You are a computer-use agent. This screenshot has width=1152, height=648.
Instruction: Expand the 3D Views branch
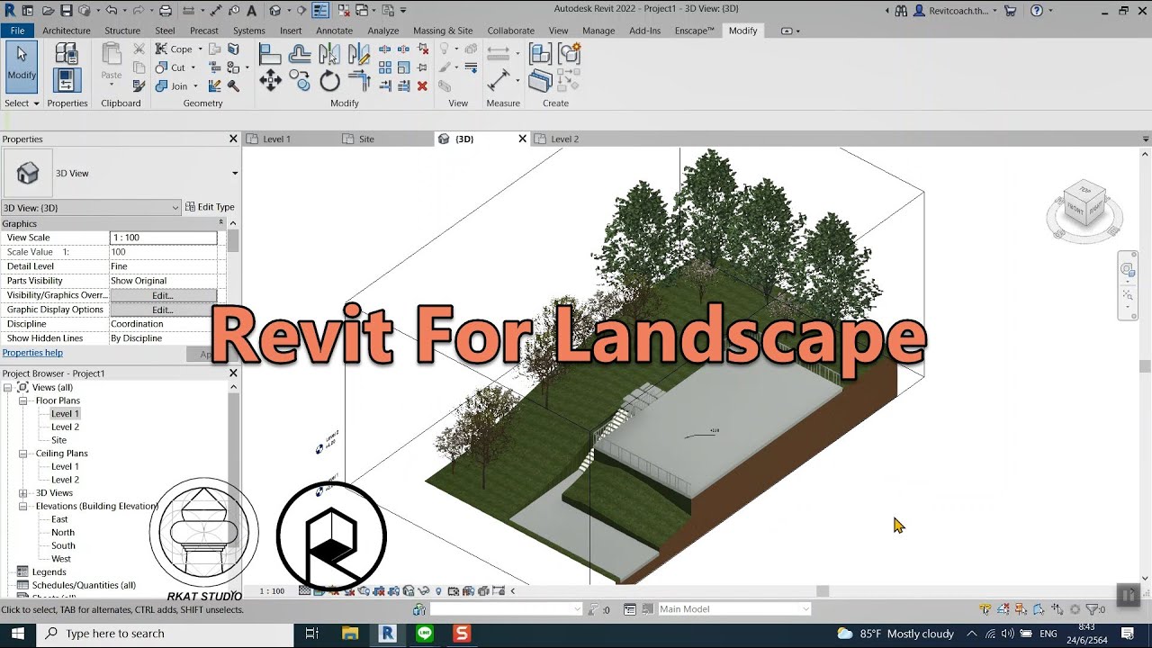22,493
